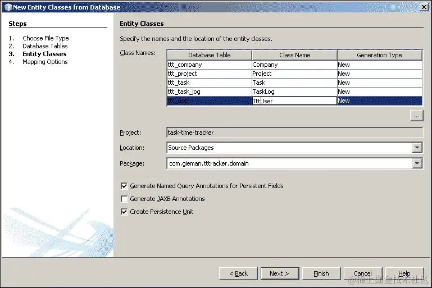The width and height of the screenshot is (432, 288).
Task: Open the Location dropdown arrow
Action: tap(417, 148)
